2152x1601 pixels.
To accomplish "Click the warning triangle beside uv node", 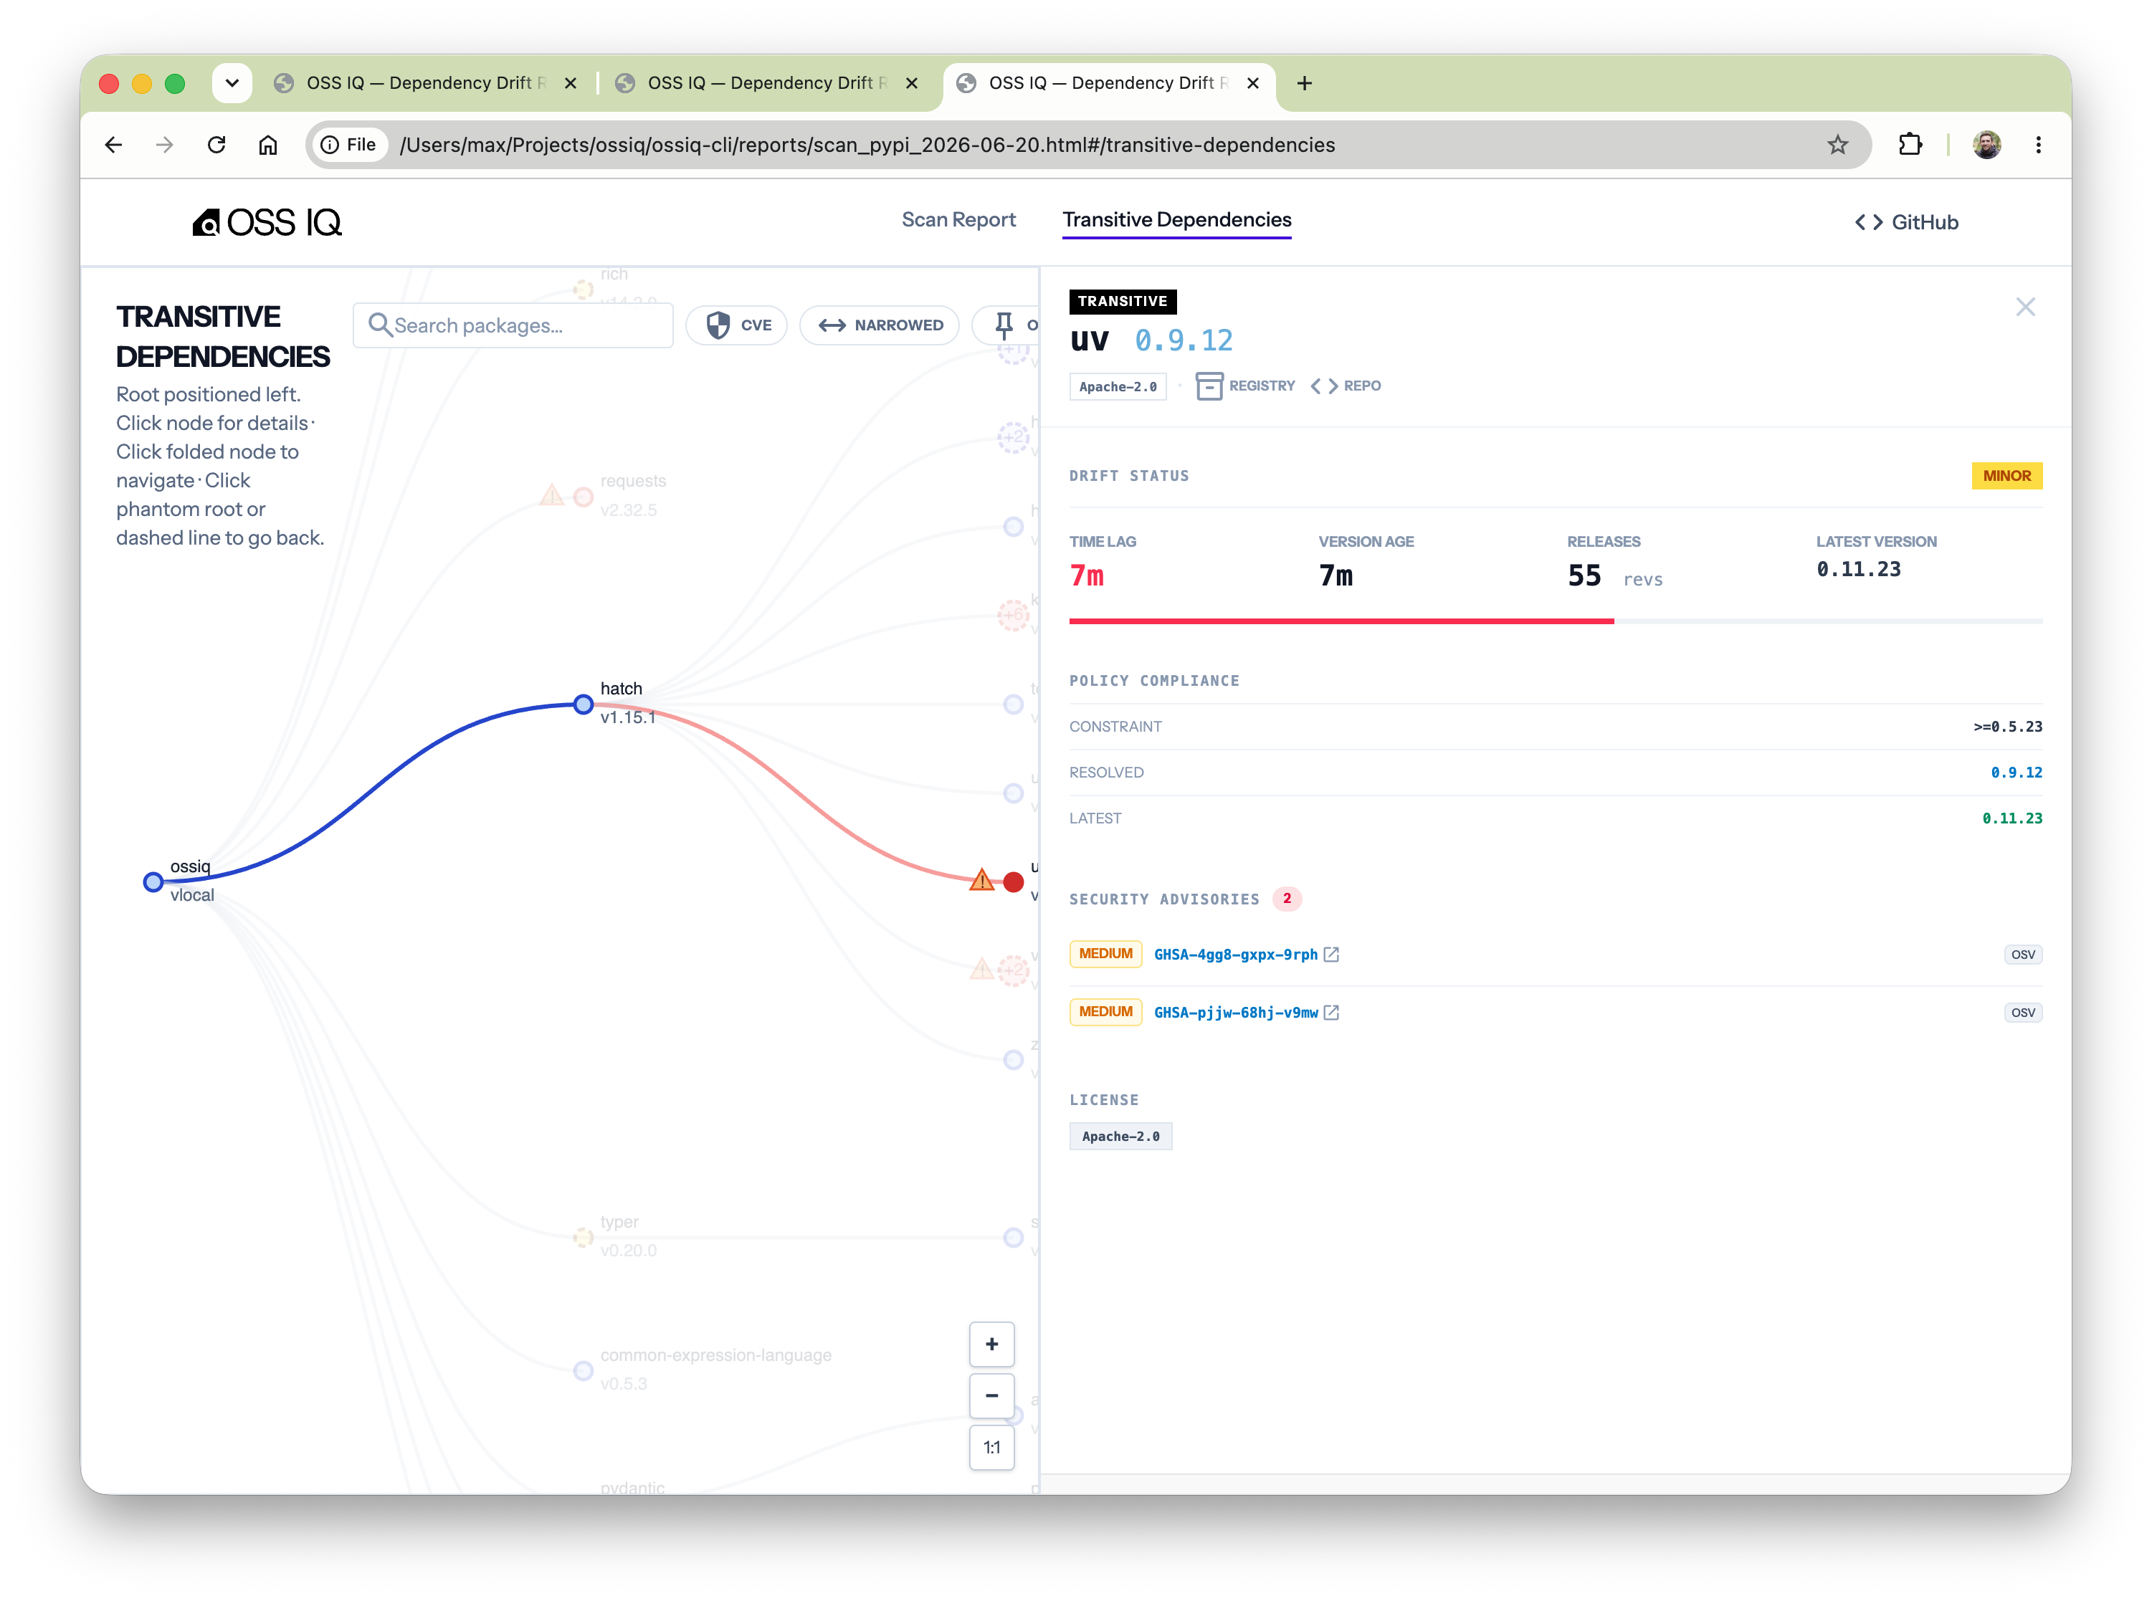I will click(981, 880).
